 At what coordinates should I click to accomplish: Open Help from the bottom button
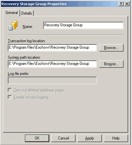(116, 138)
